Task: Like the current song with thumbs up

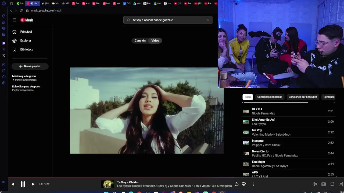Action: [x=236, y=184]
